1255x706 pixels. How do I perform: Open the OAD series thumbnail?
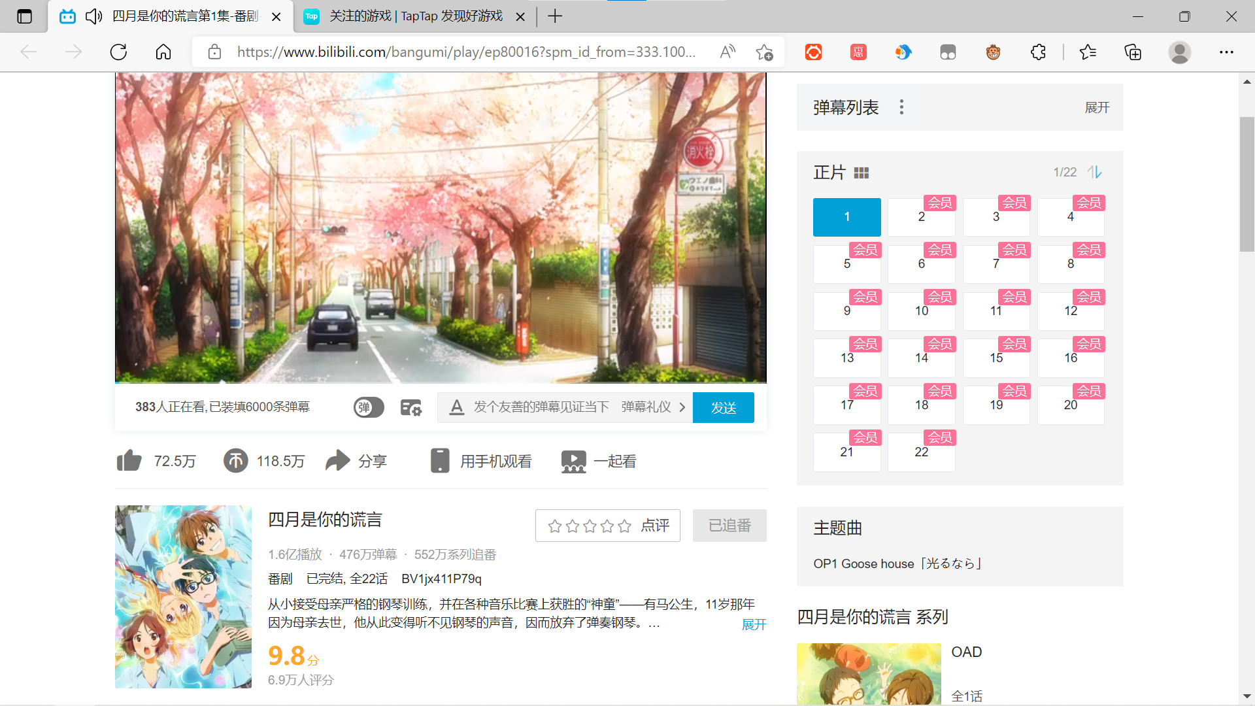coord(869,673)
